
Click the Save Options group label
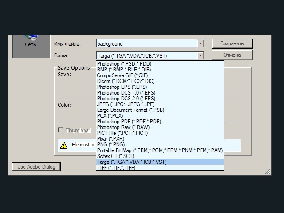coord(74,68)
